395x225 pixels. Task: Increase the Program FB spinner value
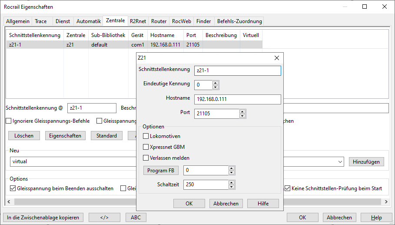(x=232, y=168)
